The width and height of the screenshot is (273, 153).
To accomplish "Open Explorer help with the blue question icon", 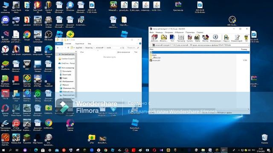I will [140, 43].
